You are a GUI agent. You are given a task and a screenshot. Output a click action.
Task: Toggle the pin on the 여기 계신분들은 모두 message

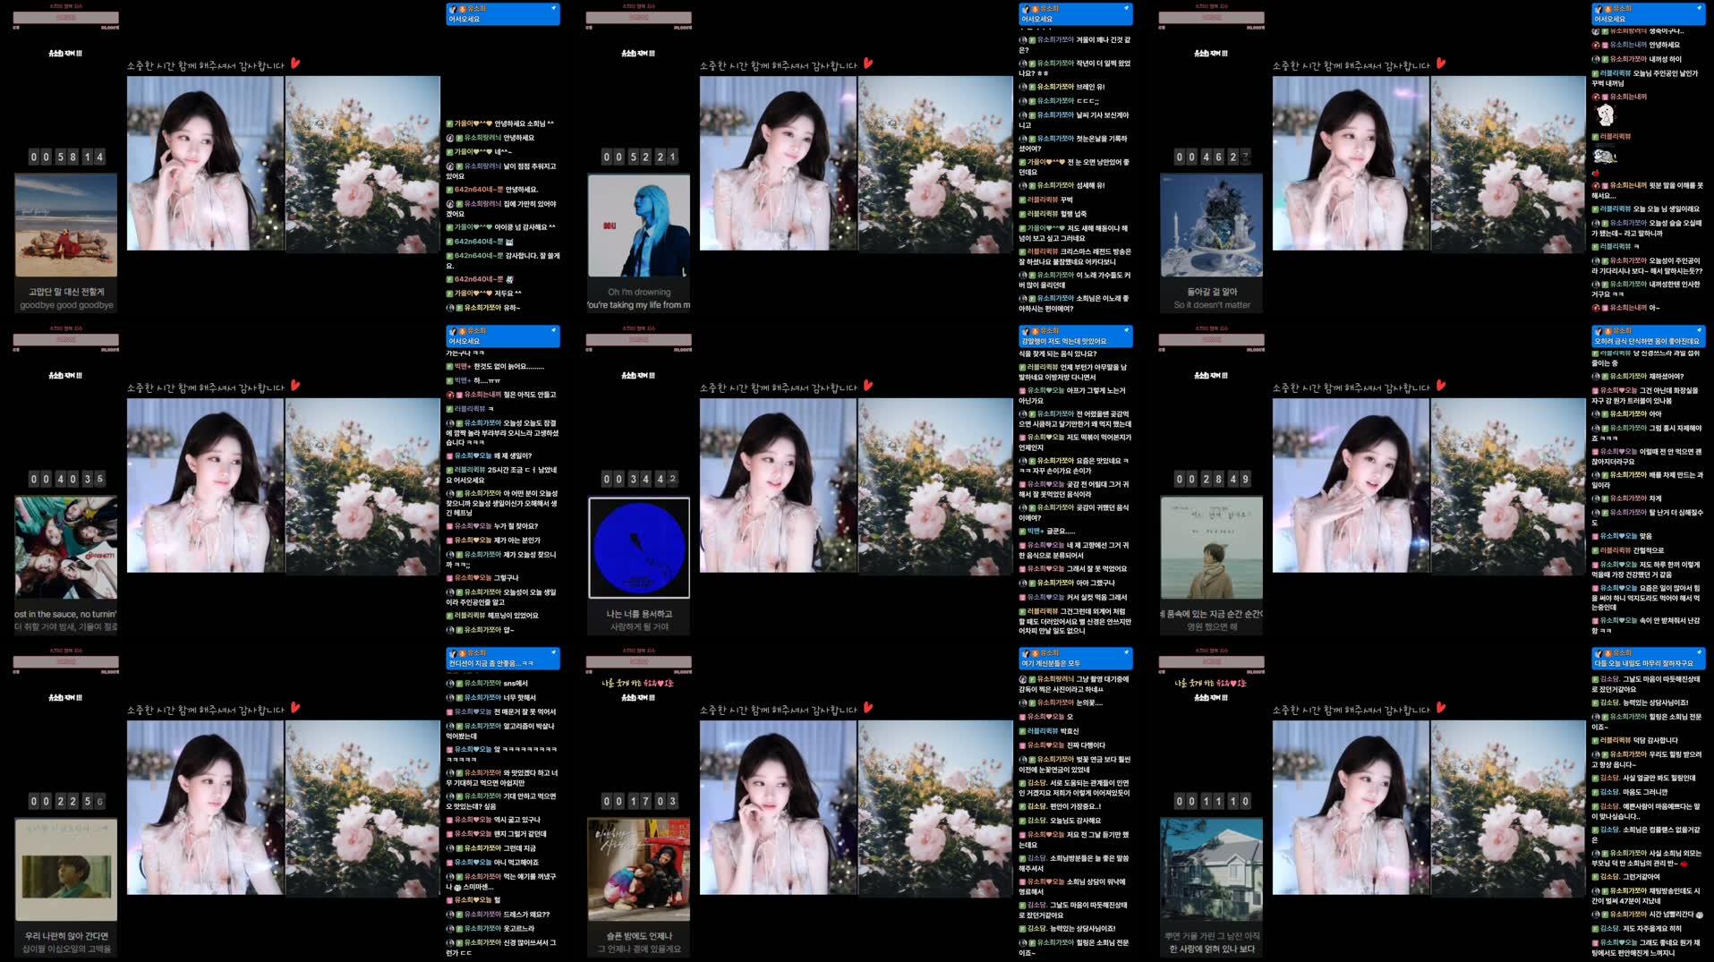(x=1126, y=654)
